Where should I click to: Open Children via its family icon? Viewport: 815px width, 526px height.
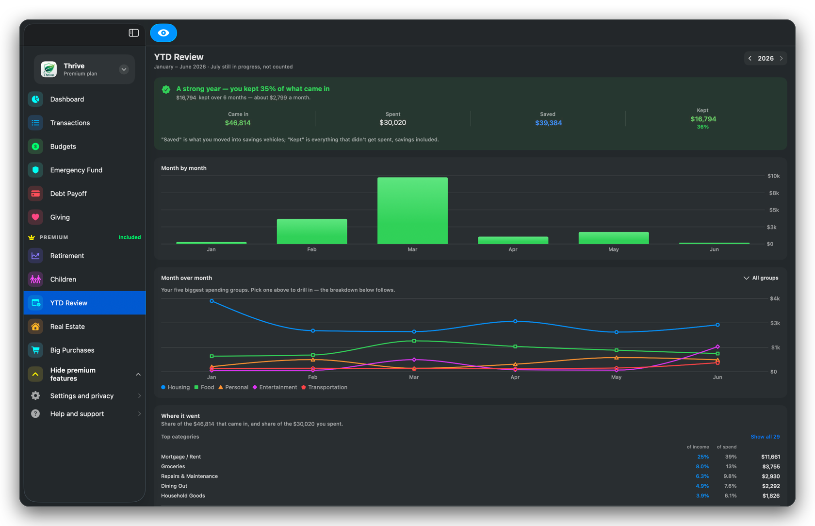35,279
